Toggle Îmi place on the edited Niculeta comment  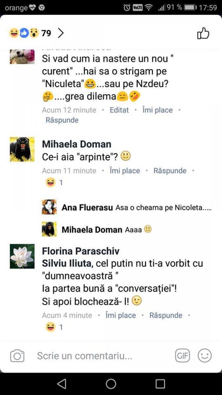(x=157, y=110)
